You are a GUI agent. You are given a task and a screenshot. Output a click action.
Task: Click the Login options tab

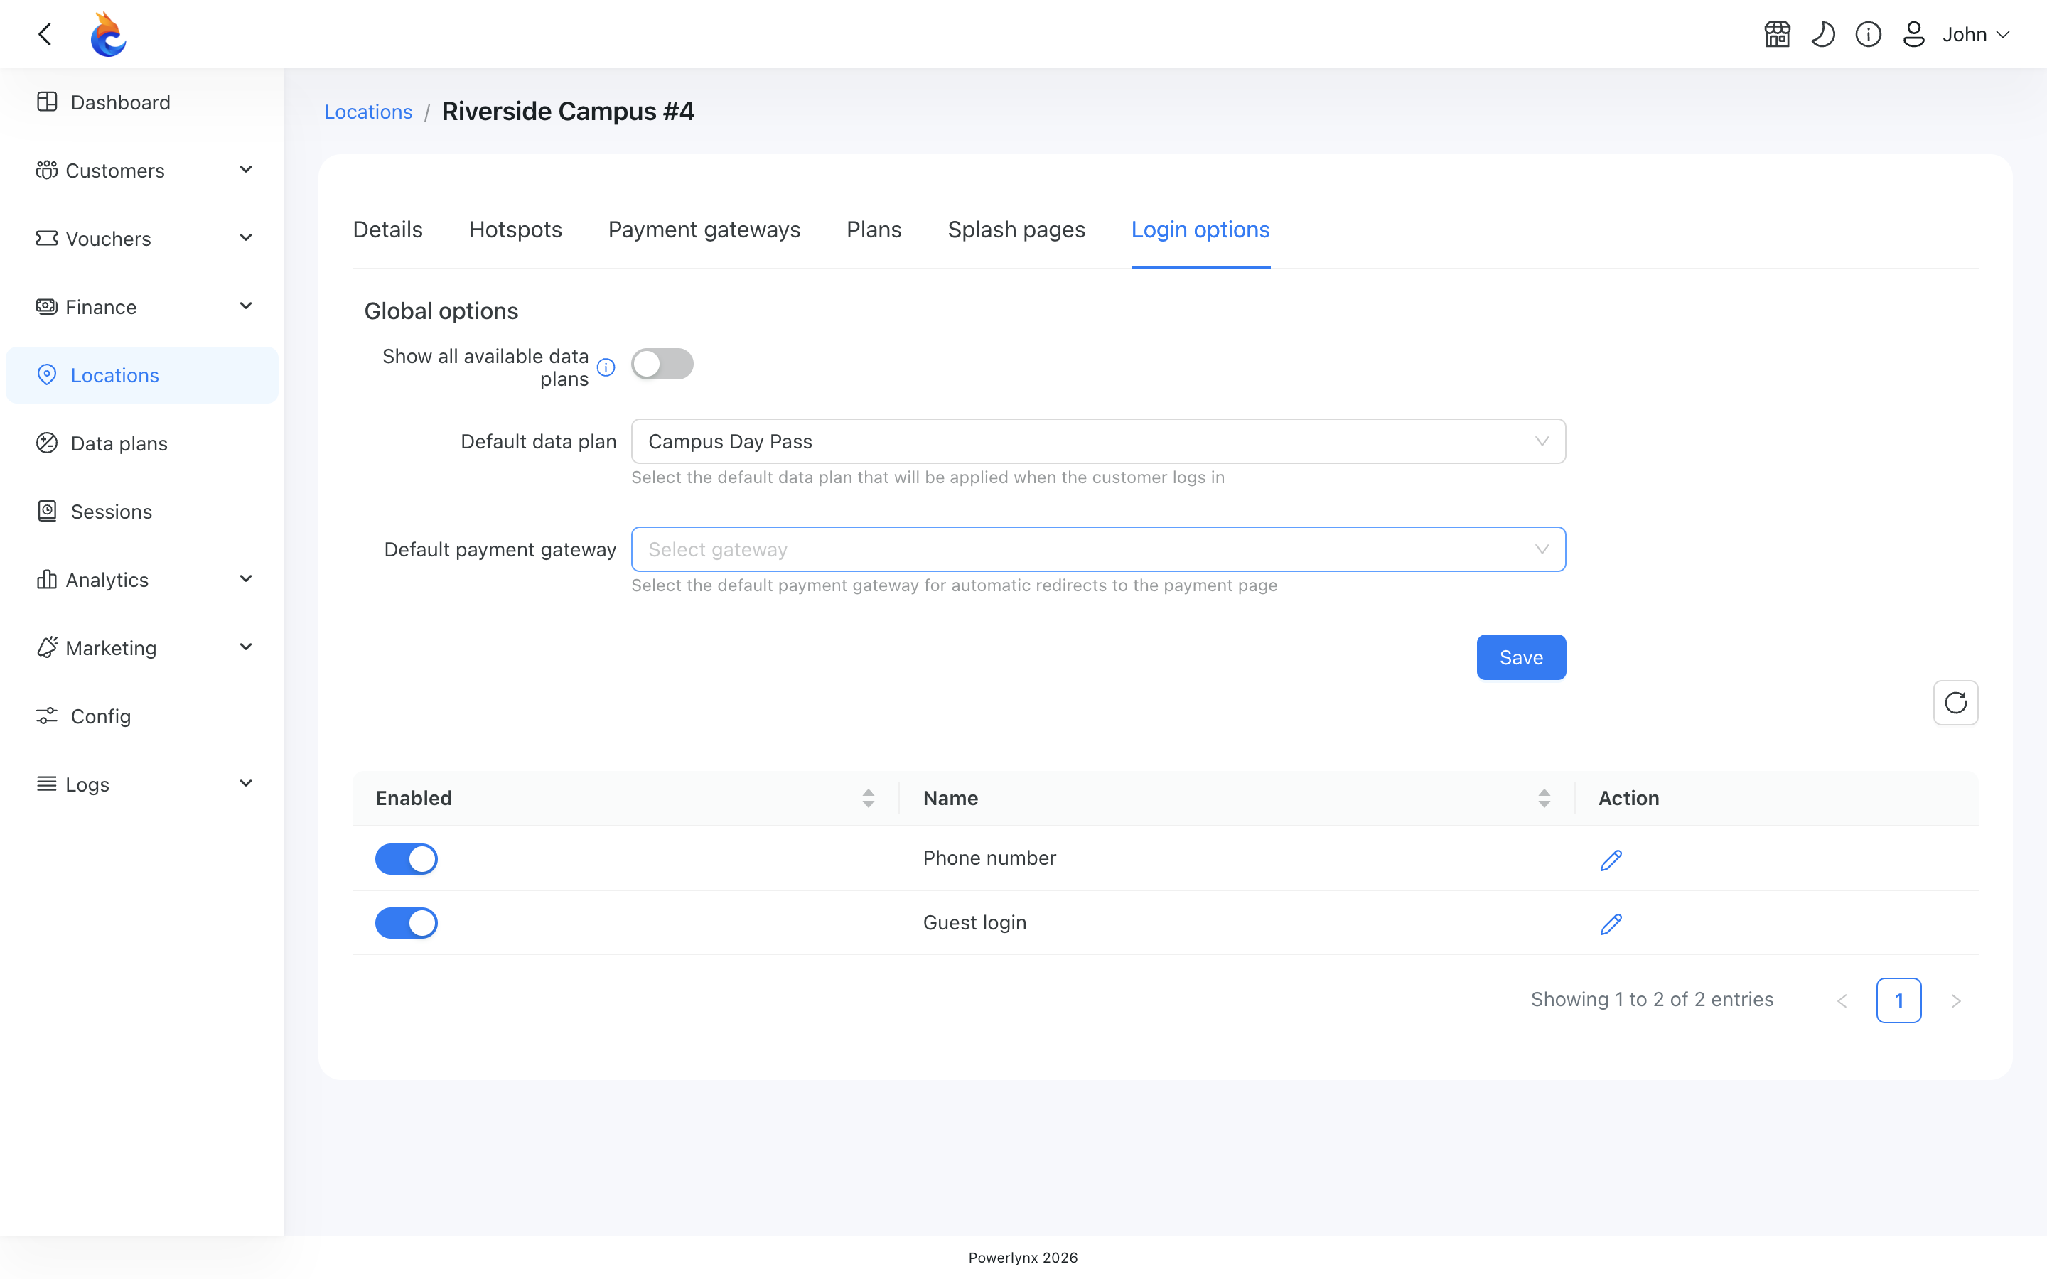(x=1200, y=230)
